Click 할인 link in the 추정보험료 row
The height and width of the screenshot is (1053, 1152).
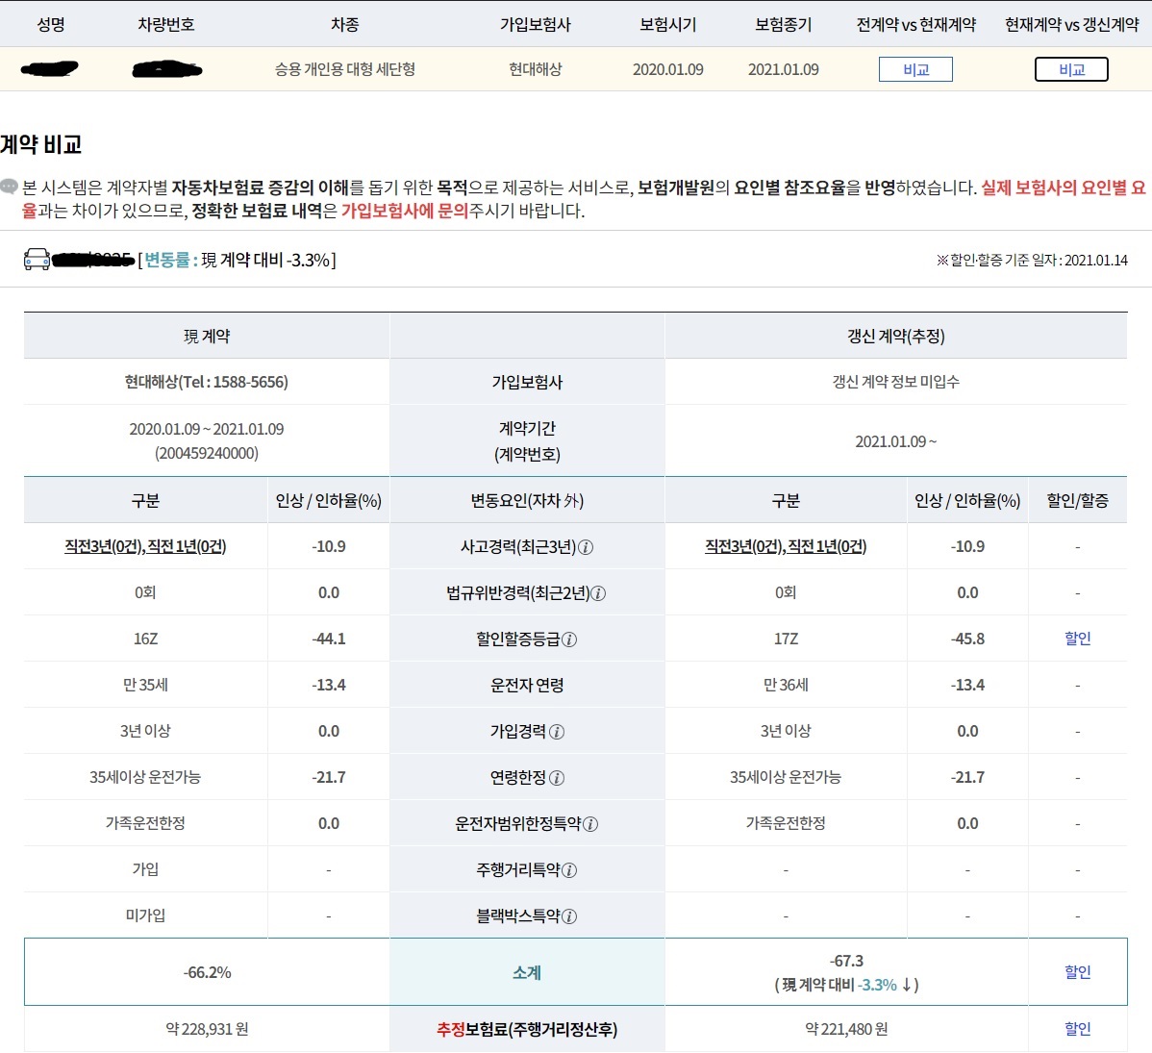pyautogui.click(x=1077, y=1029)
